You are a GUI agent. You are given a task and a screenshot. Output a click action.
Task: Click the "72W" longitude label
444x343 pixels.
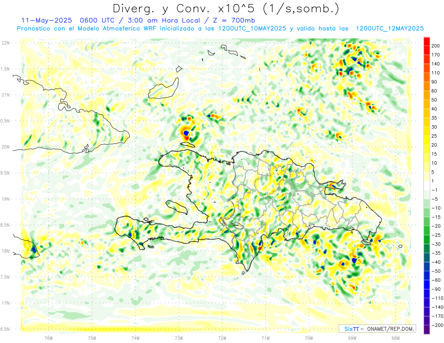point(222,338)
